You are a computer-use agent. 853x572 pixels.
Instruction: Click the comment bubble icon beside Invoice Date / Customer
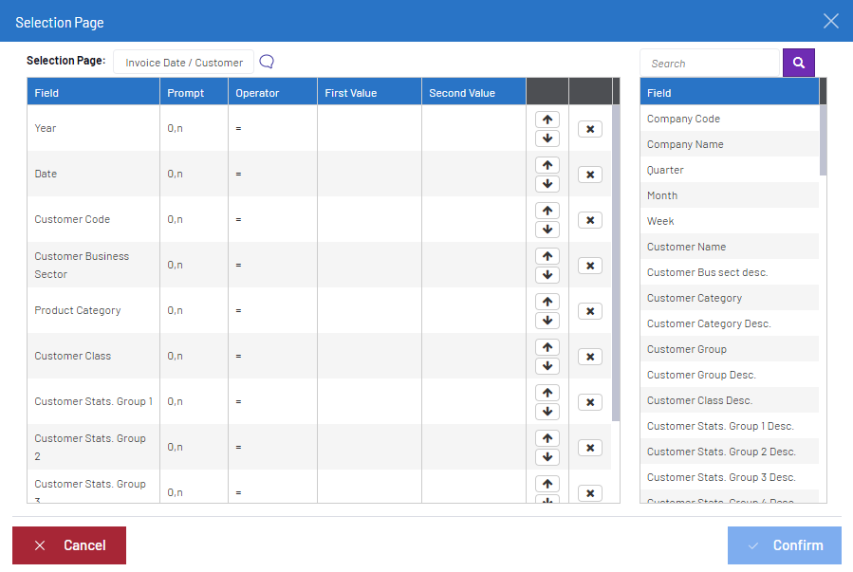click(267, 62)
